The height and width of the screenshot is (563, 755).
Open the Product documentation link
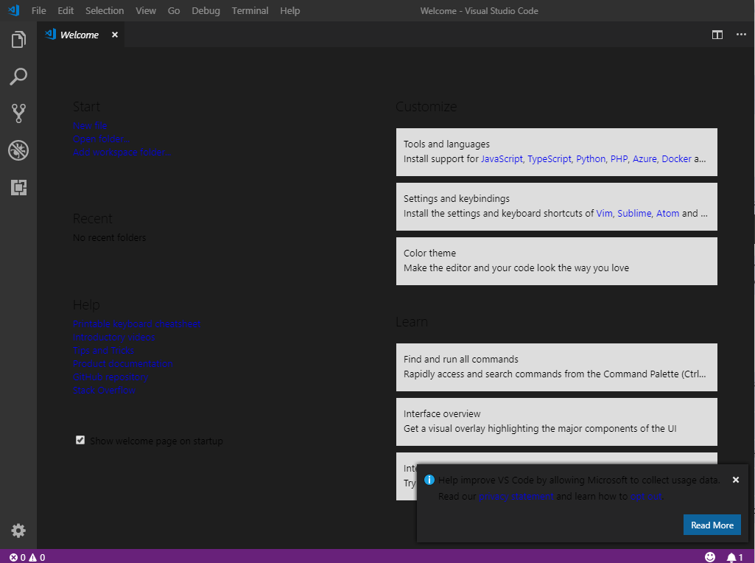pyautogui.click(x=123, y=363)
